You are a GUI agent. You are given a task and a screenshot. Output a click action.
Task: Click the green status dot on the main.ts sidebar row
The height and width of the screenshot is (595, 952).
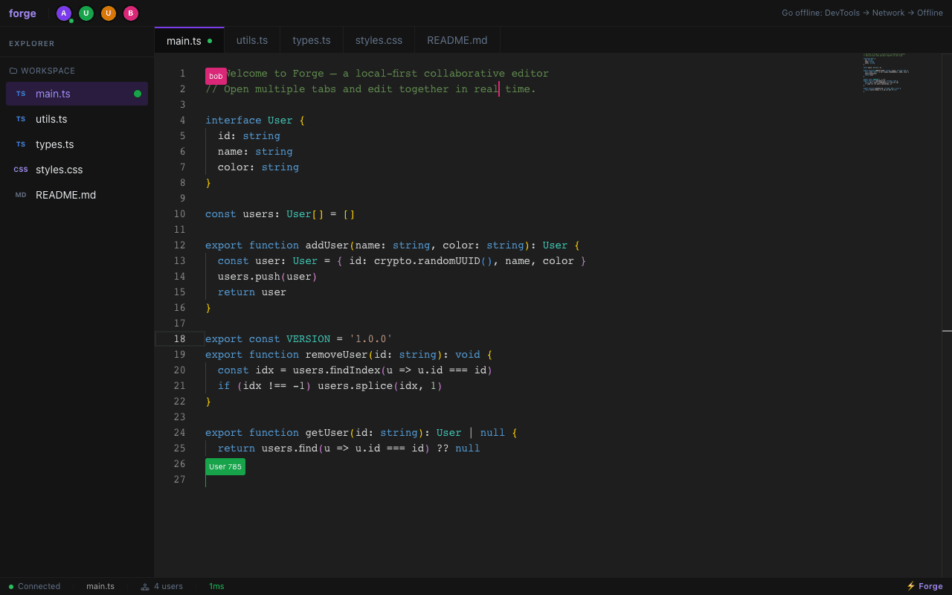(138, 94)
